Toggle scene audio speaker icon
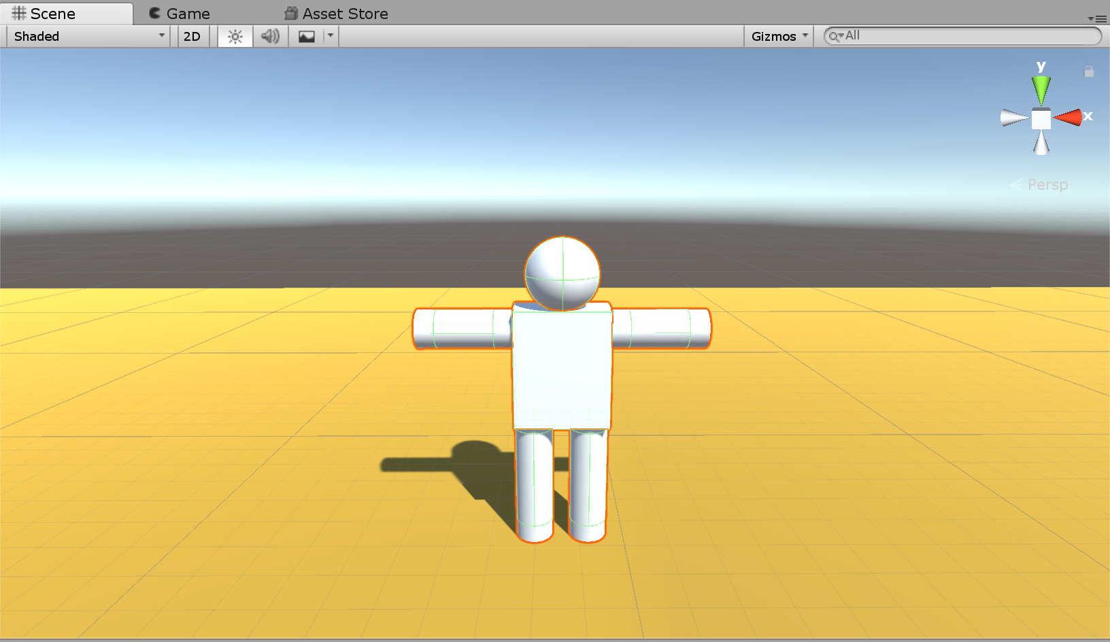The height and width of the screenshot is (642, 1110). coord(270,37)
